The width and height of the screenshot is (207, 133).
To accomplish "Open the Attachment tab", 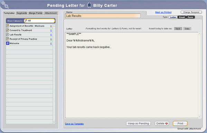I will tap(51, 13).
